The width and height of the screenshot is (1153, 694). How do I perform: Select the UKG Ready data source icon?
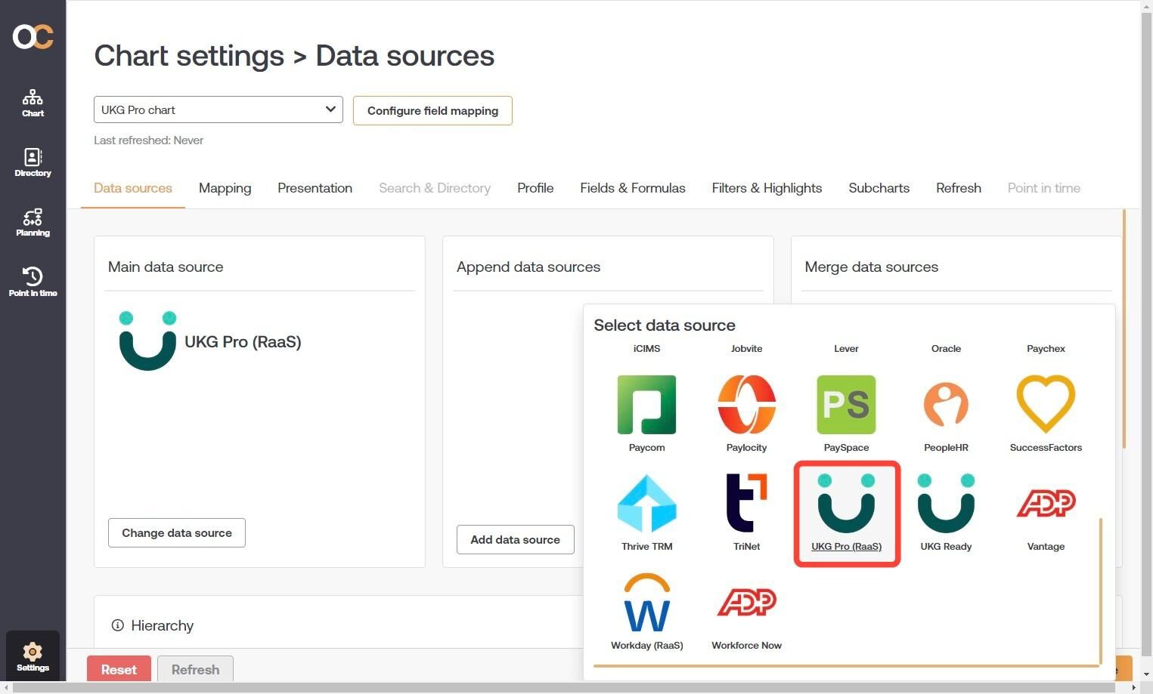(946, 504)
